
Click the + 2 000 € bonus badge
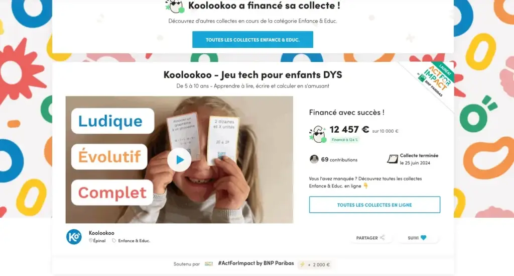click(315, 264)
